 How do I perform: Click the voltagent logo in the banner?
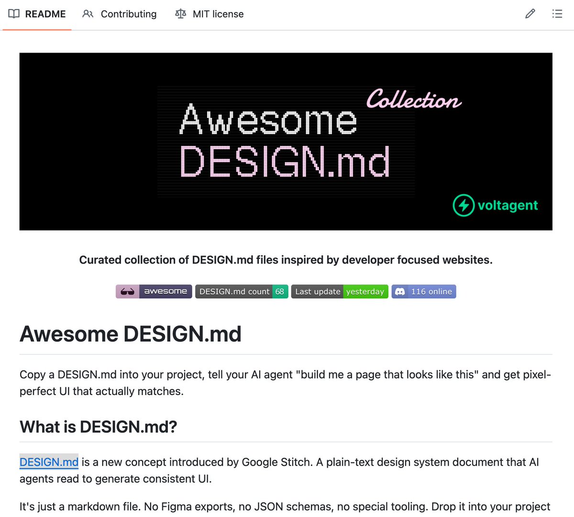[495, 205]
